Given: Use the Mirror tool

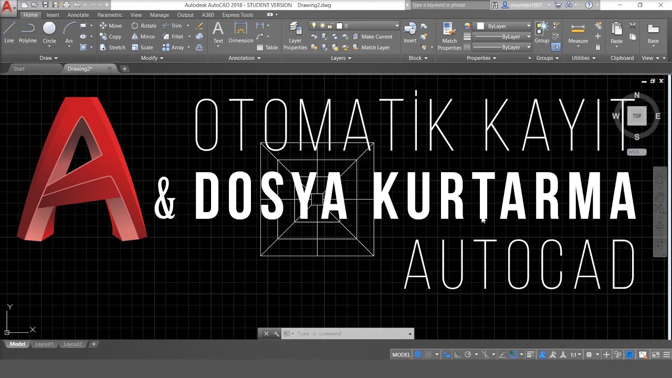Looking at the screenshot, I should [x=143, y=37].
